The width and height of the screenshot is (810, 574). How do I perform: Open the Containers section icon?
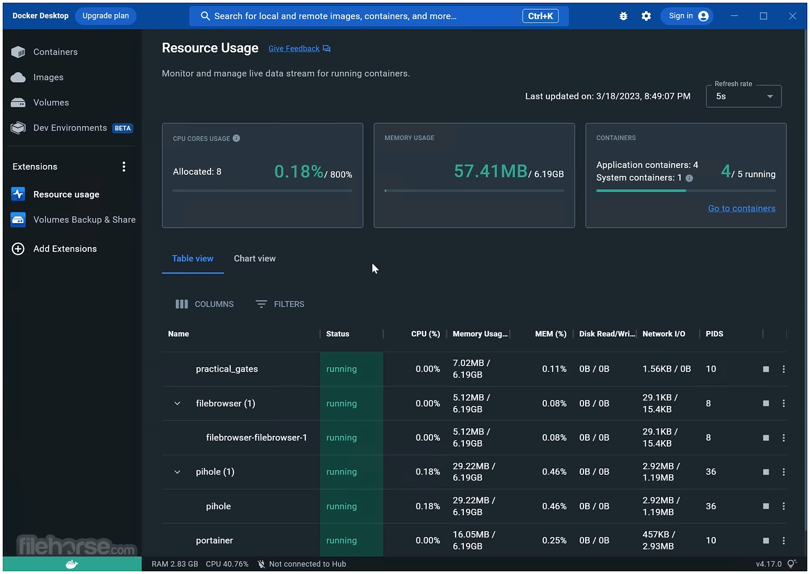[x=18, y=52]
